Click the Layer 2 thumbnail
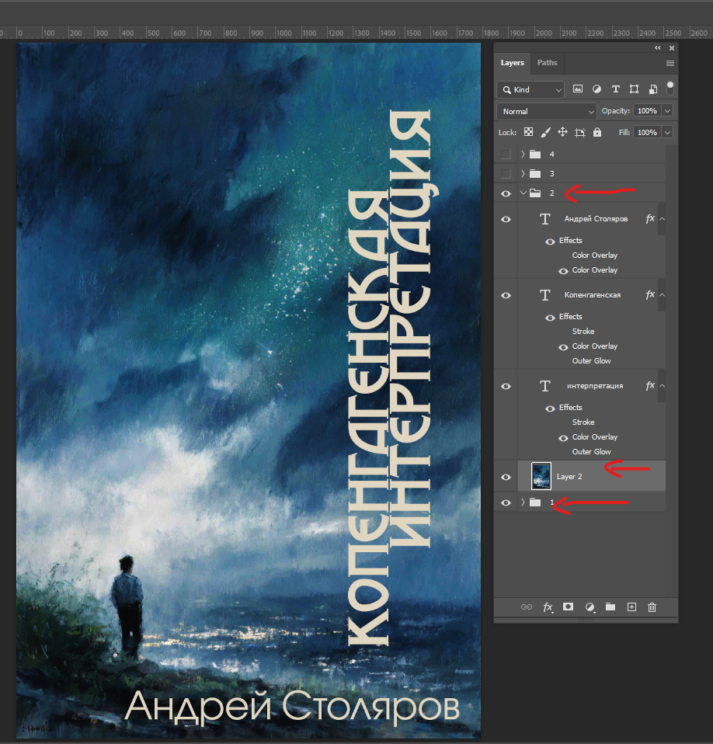The height and width of the screenshot is (744, 713). click(x=541, y=476)
